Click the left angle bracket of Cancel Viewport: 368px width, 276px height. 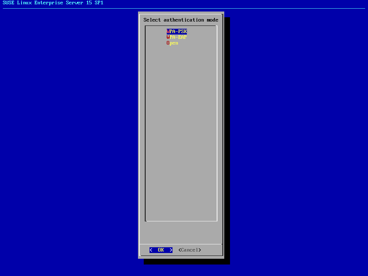tap(180, 250)
